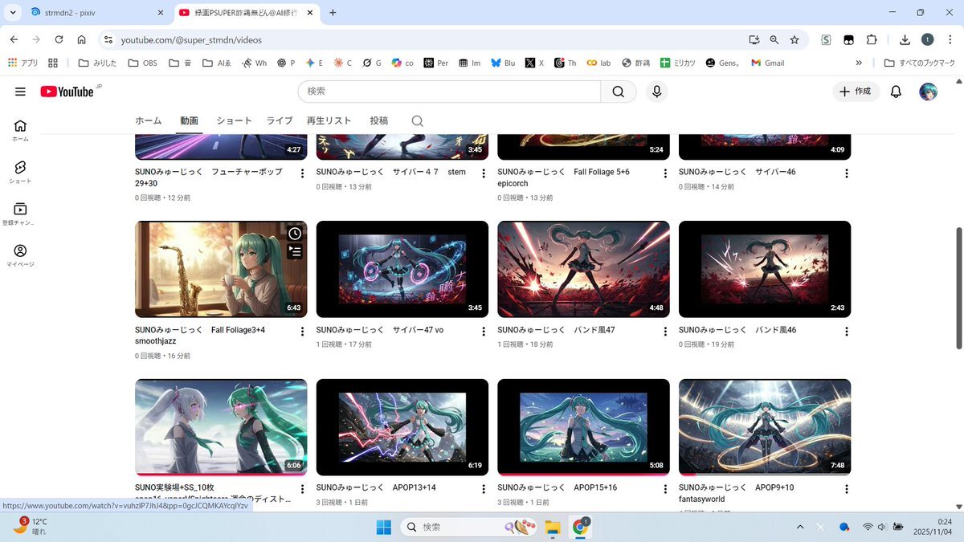Image resolution: width=964 pixels, height=542 pixels.
Task: Expand the hidden bookmarks overflow chevron
Action: click(859, 63)
